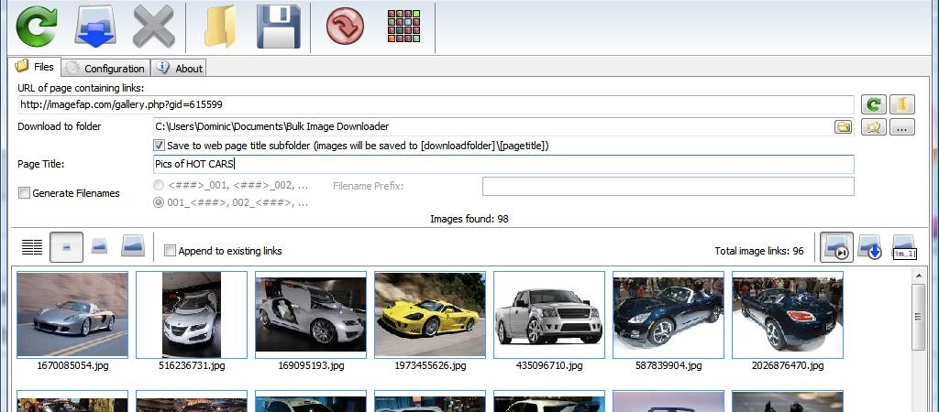The height and width of the screenshot is (412, 939).
Task: Click the filename label 435096710.jpg
Action: pos(549,365)
